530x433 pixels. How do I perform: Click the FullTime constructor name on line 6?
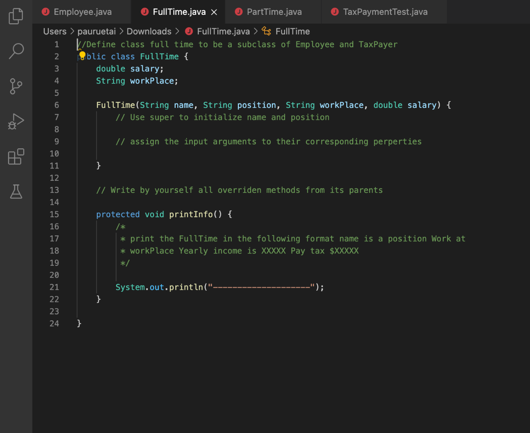(115, 105)
